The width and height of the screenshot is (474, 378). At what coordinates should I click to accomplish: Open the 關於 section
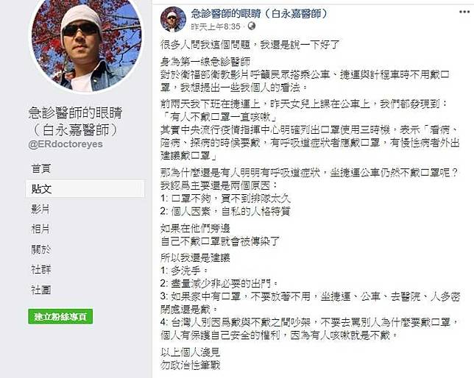40,249
